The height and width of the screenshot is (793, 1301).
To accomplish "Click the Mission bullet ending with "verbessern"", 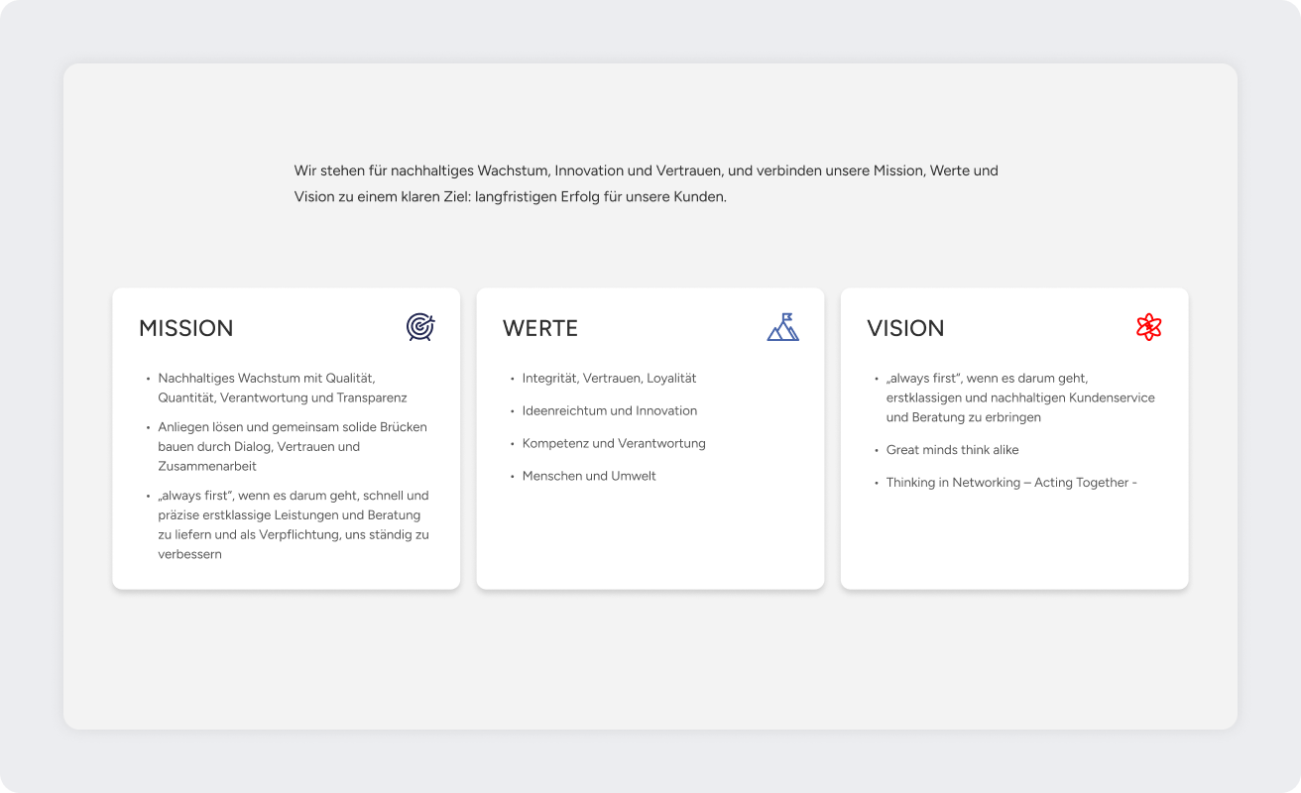I will [x=293, y=524].
